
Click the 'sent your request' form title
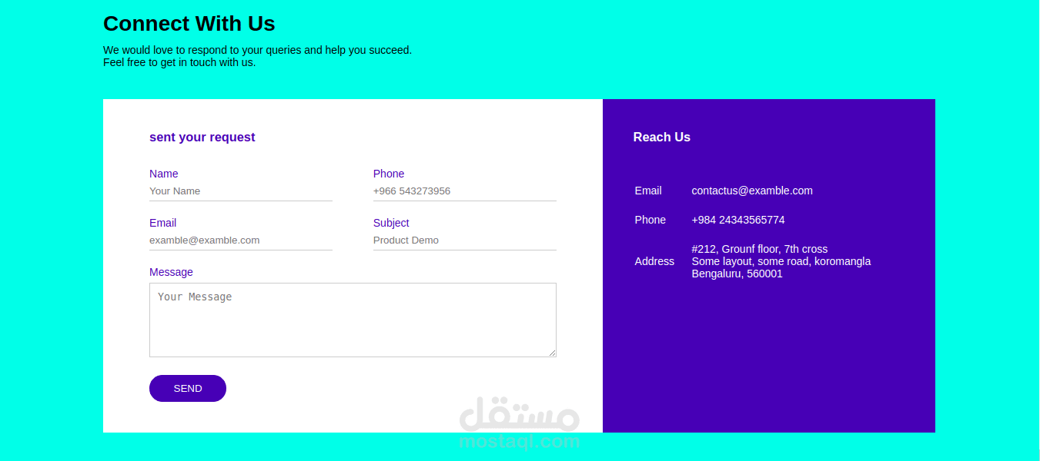202,137
